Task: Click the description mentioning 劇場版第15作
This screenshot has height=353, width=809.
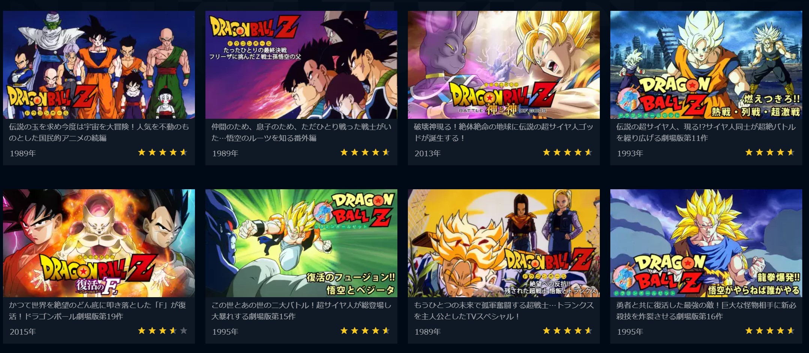Action: click(x=301, y=311)
